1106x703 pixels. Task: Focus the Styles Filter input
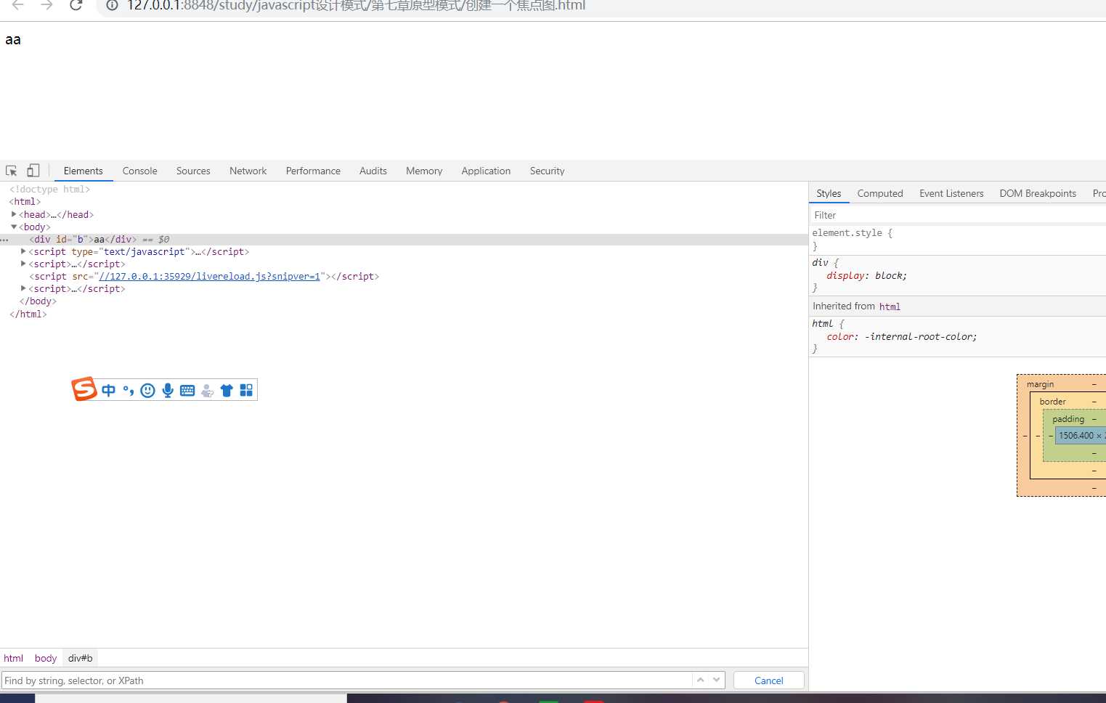(x=957, y=215)
